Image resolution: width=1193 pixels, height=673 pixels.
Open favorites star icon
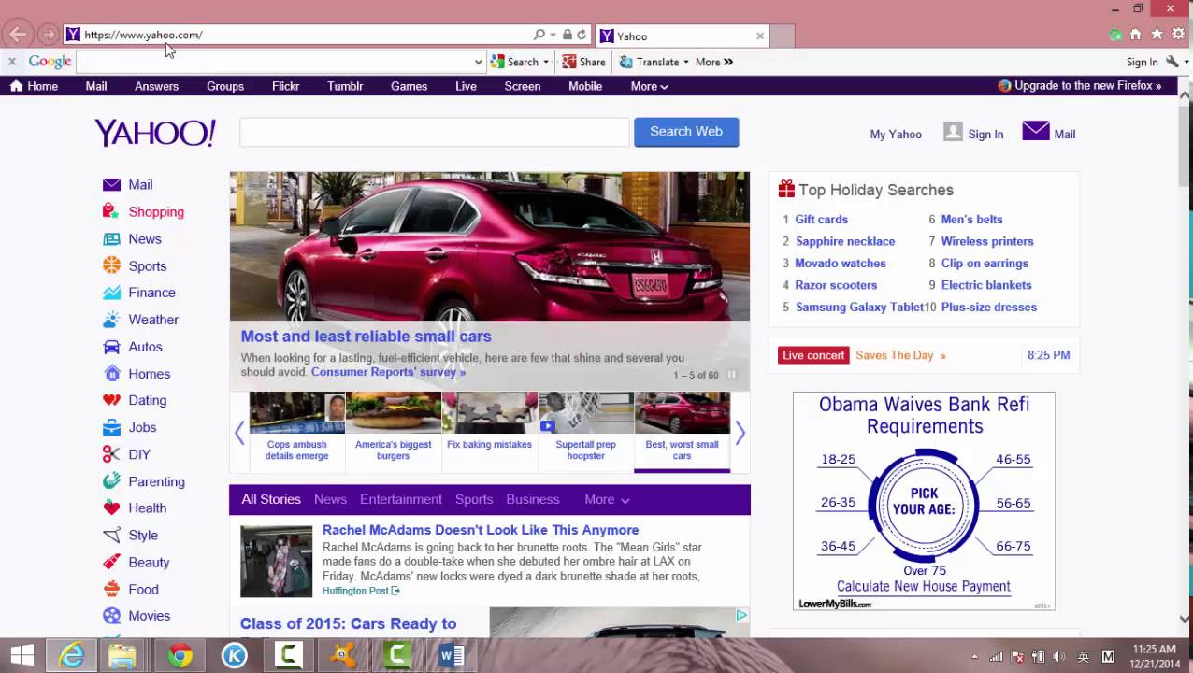[1157, 35]
